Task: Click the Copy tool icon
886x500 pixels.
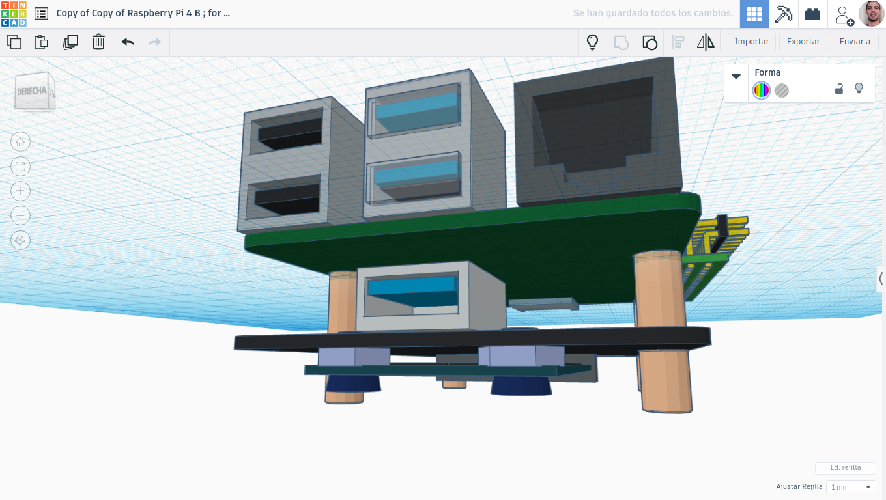Action: tap(14, 42)
